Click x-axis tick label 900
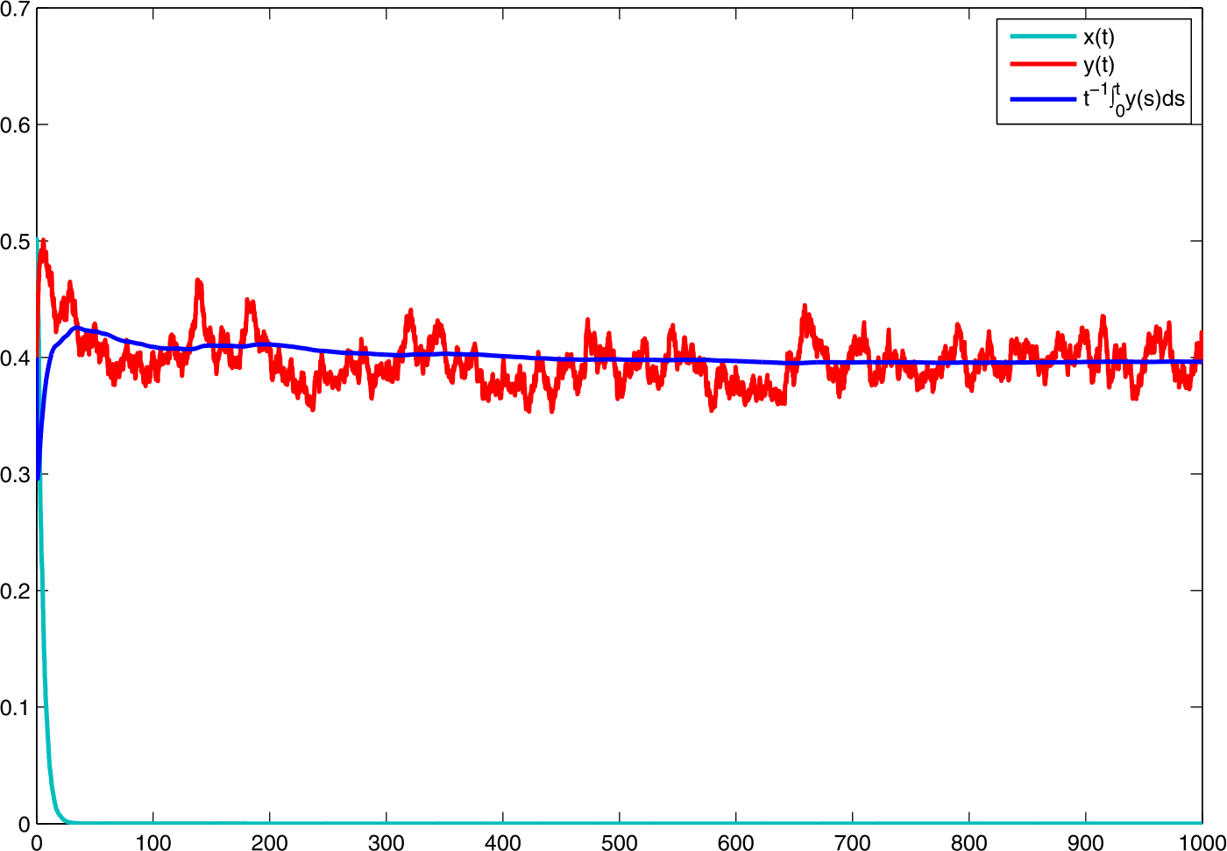The width and height of the screenshot is (1227, 851). (1085, 842)
